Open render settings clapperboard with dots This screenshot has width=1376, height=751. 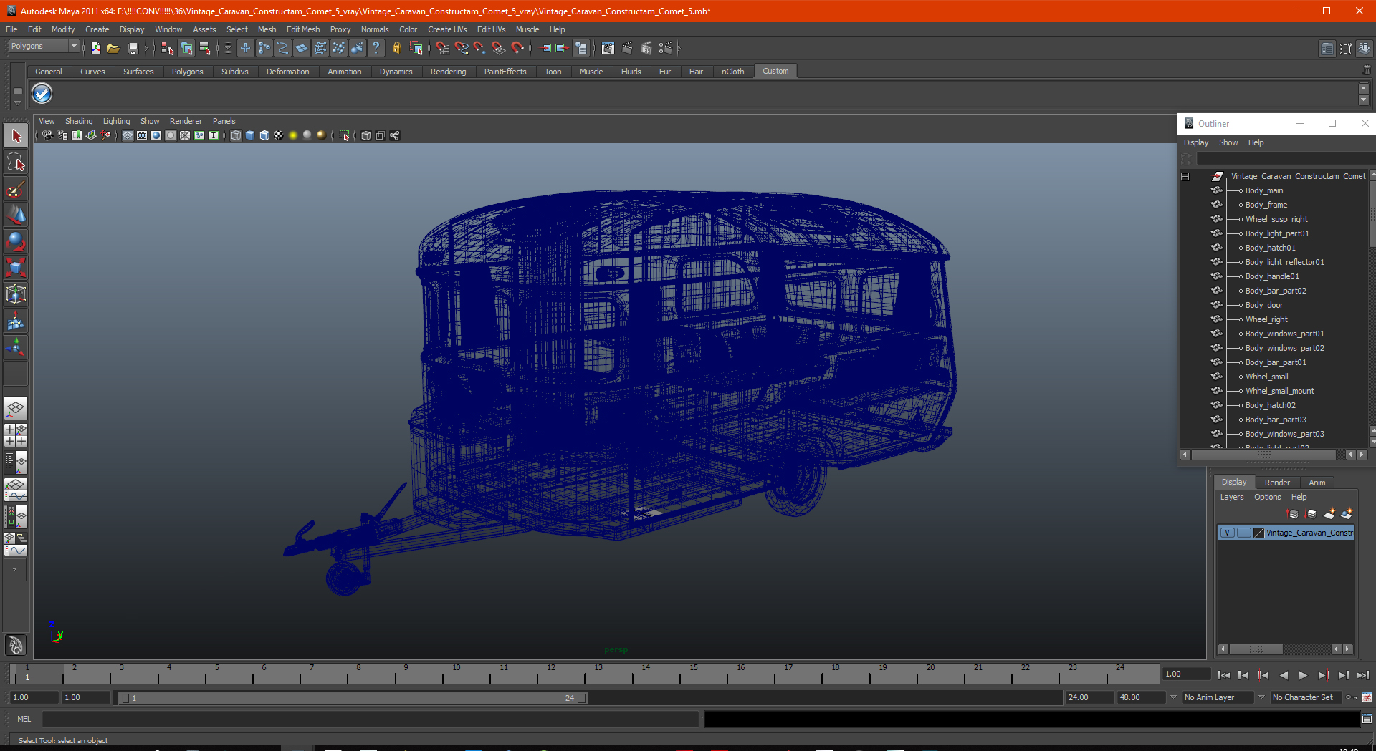point(666,48)
